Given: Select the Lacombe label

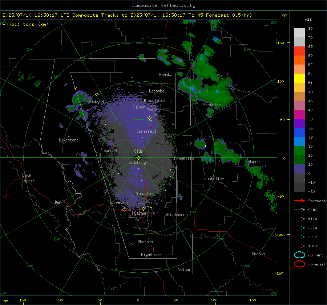Looking at the screenshot, I should click(x=157, y=91).
